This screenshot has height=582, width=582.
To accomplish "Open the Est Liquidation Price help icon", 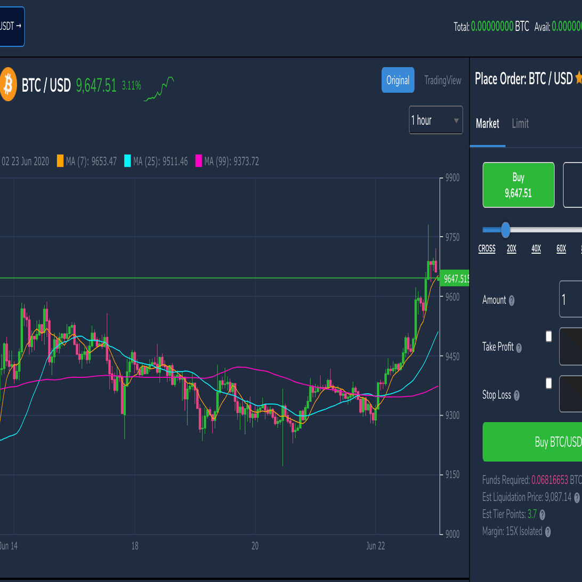I will coord(577,498).
